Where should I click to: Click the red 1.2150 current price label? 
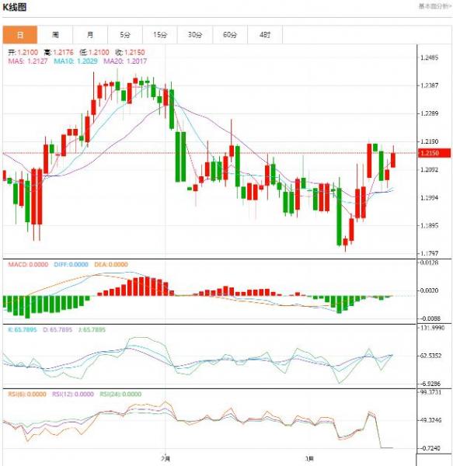coord(434,153)
